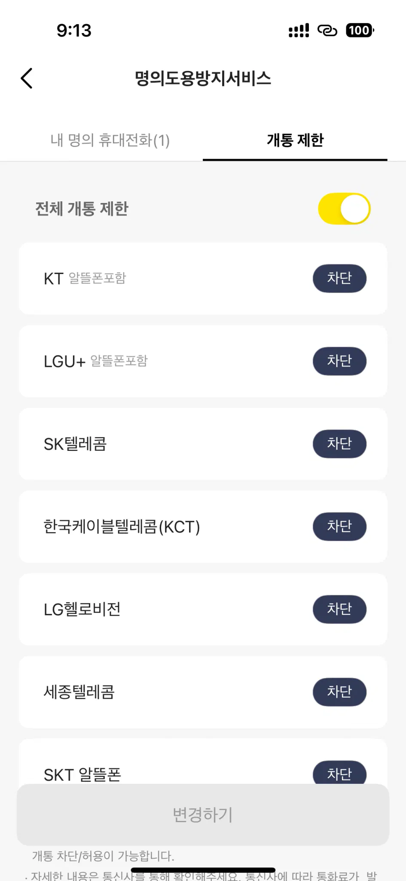This screenshot has width=406, height=881.
Task: Toggle 차단 for KT
Action: (339, 278)
